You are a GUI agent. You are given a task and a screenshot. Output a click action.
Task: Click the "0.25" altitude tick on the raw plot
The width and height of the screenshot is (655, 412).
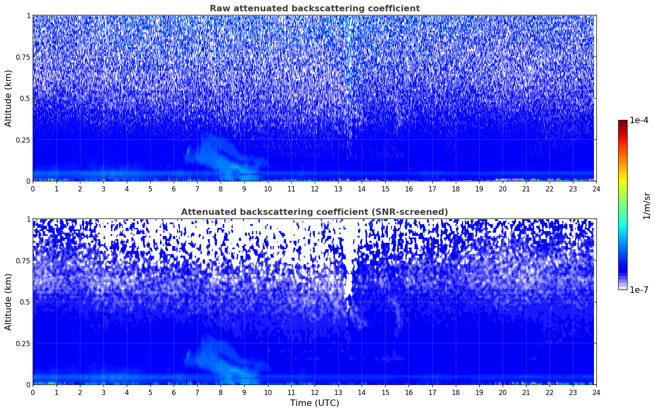23,140
